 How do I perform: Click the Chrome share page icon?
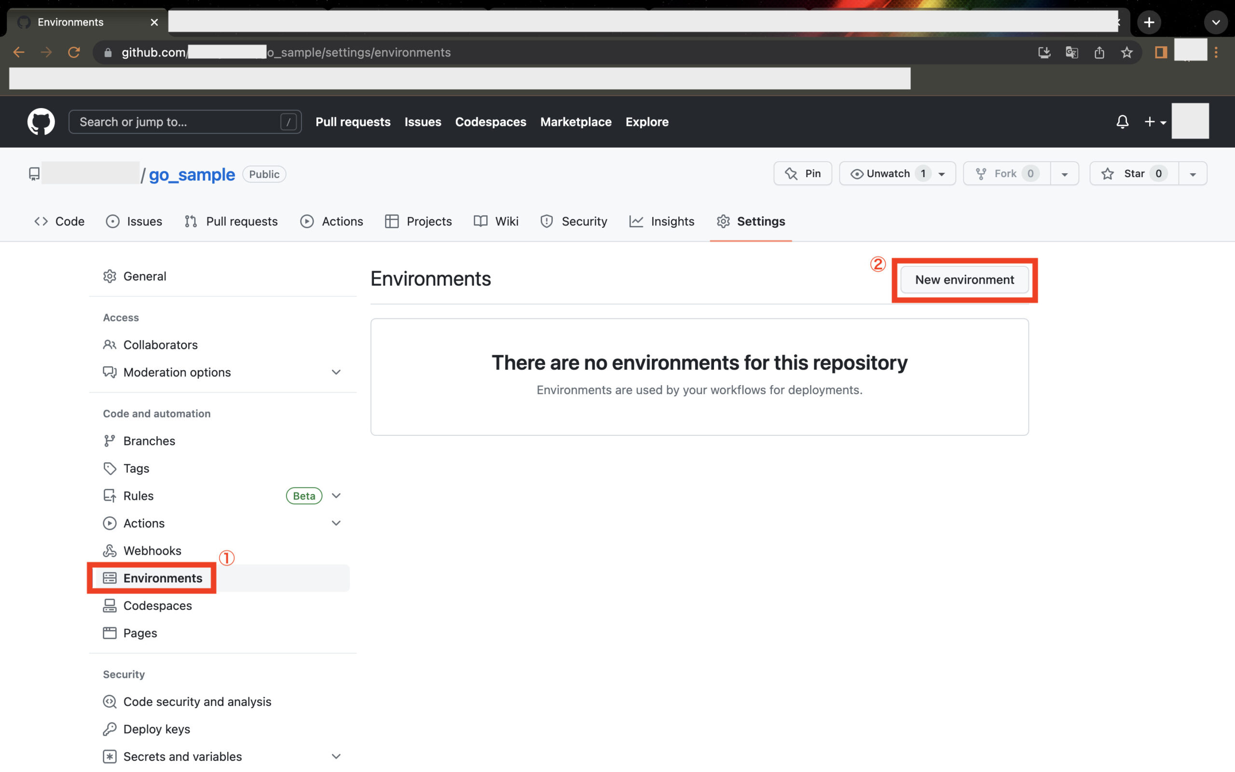pos(1099,52)
